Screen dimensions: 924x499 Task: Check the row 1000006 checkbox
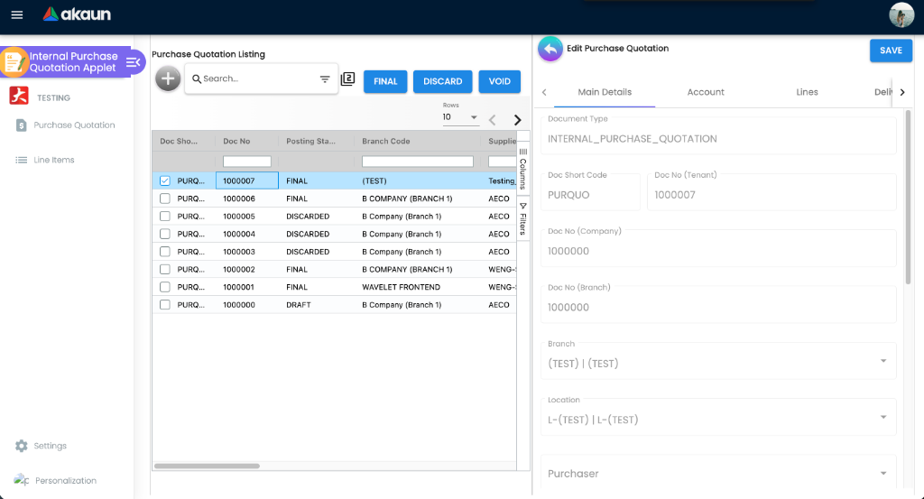coord(165,199)
